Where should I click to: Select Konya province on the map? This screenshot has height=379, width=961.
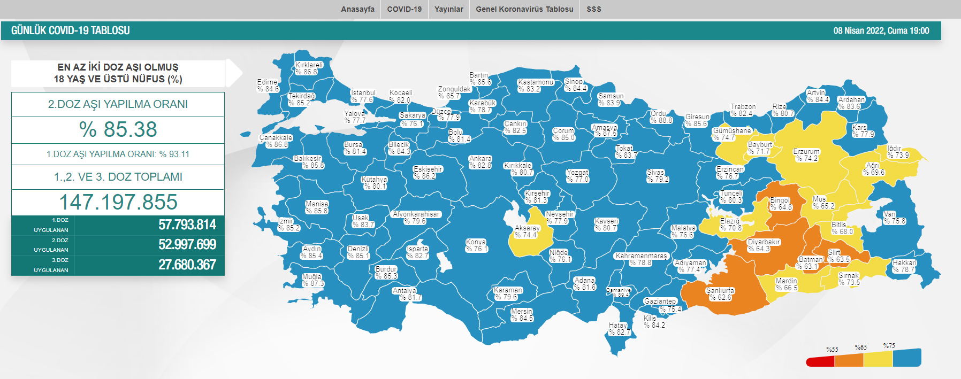476,245
